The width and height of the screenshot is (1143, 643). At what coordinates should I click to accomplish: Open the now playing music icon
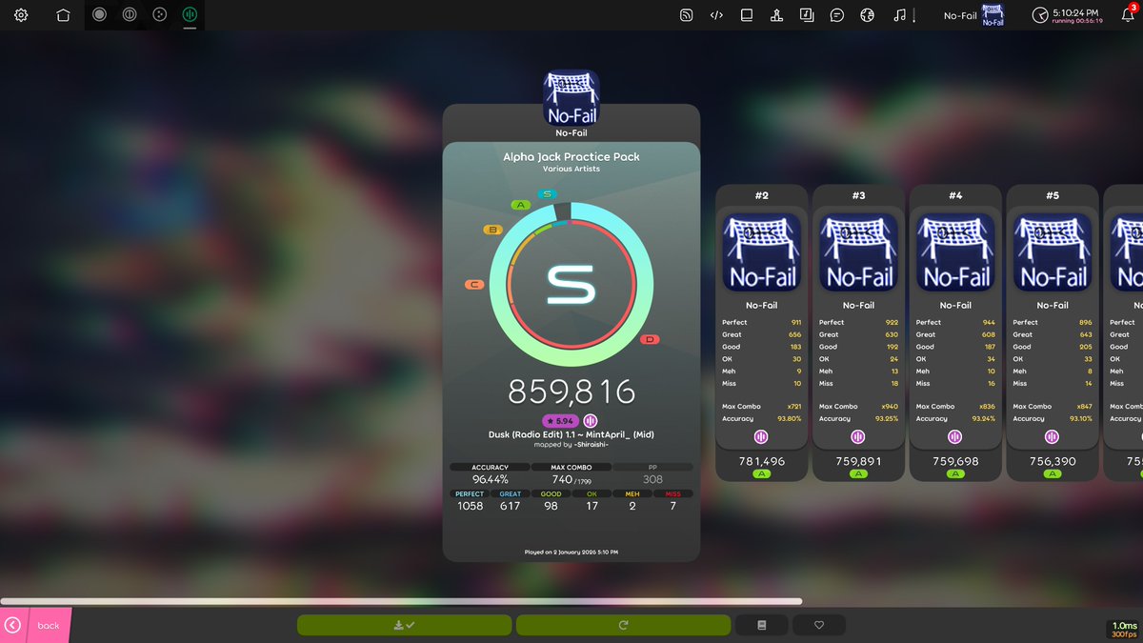(899, 15)
